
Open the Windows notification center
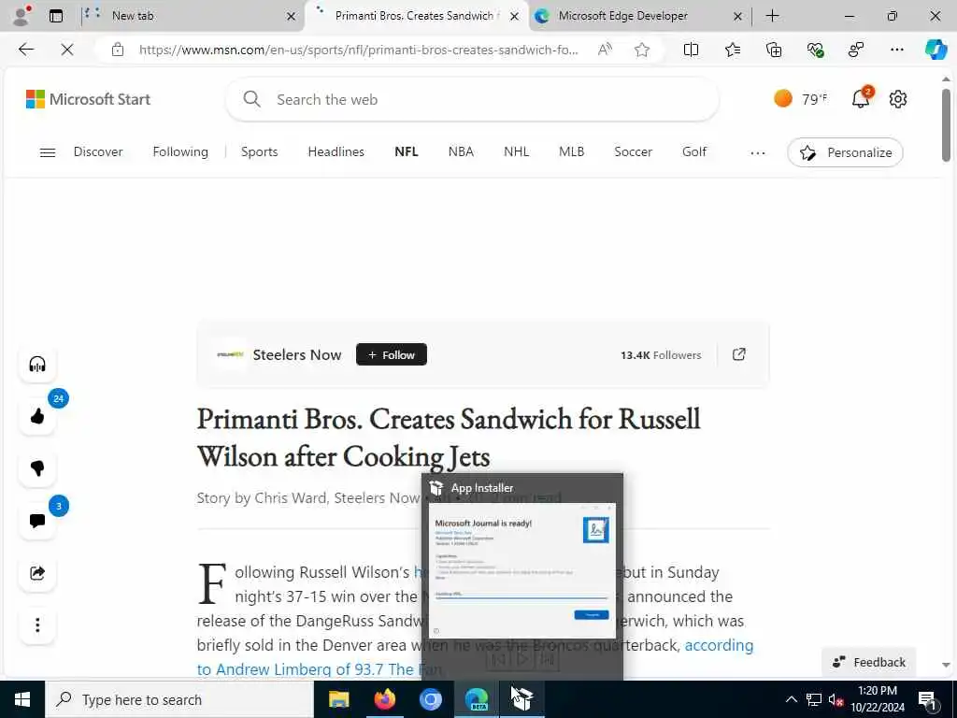tap(927, 699)
